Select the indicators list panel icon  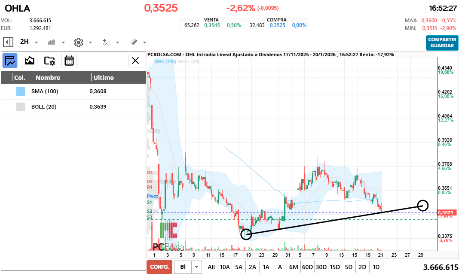pos(10,61)
